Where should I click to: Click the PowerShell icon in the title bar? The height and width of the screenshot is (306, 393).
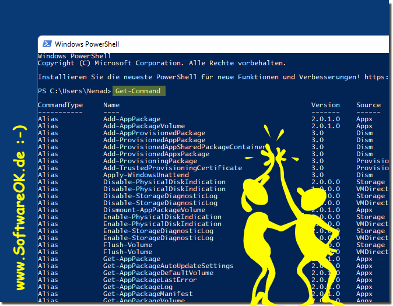[47, 44]
